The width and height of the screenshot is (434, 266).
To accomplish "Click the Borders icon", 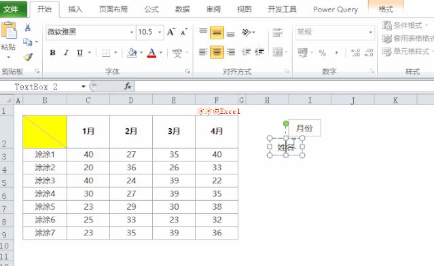I will 106,52.
